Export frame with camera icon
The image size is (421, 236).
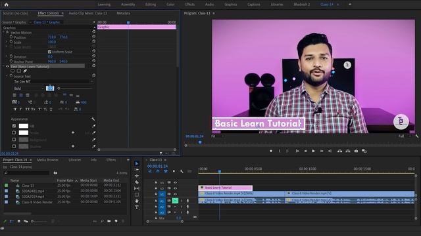click(x=356, y=151)
